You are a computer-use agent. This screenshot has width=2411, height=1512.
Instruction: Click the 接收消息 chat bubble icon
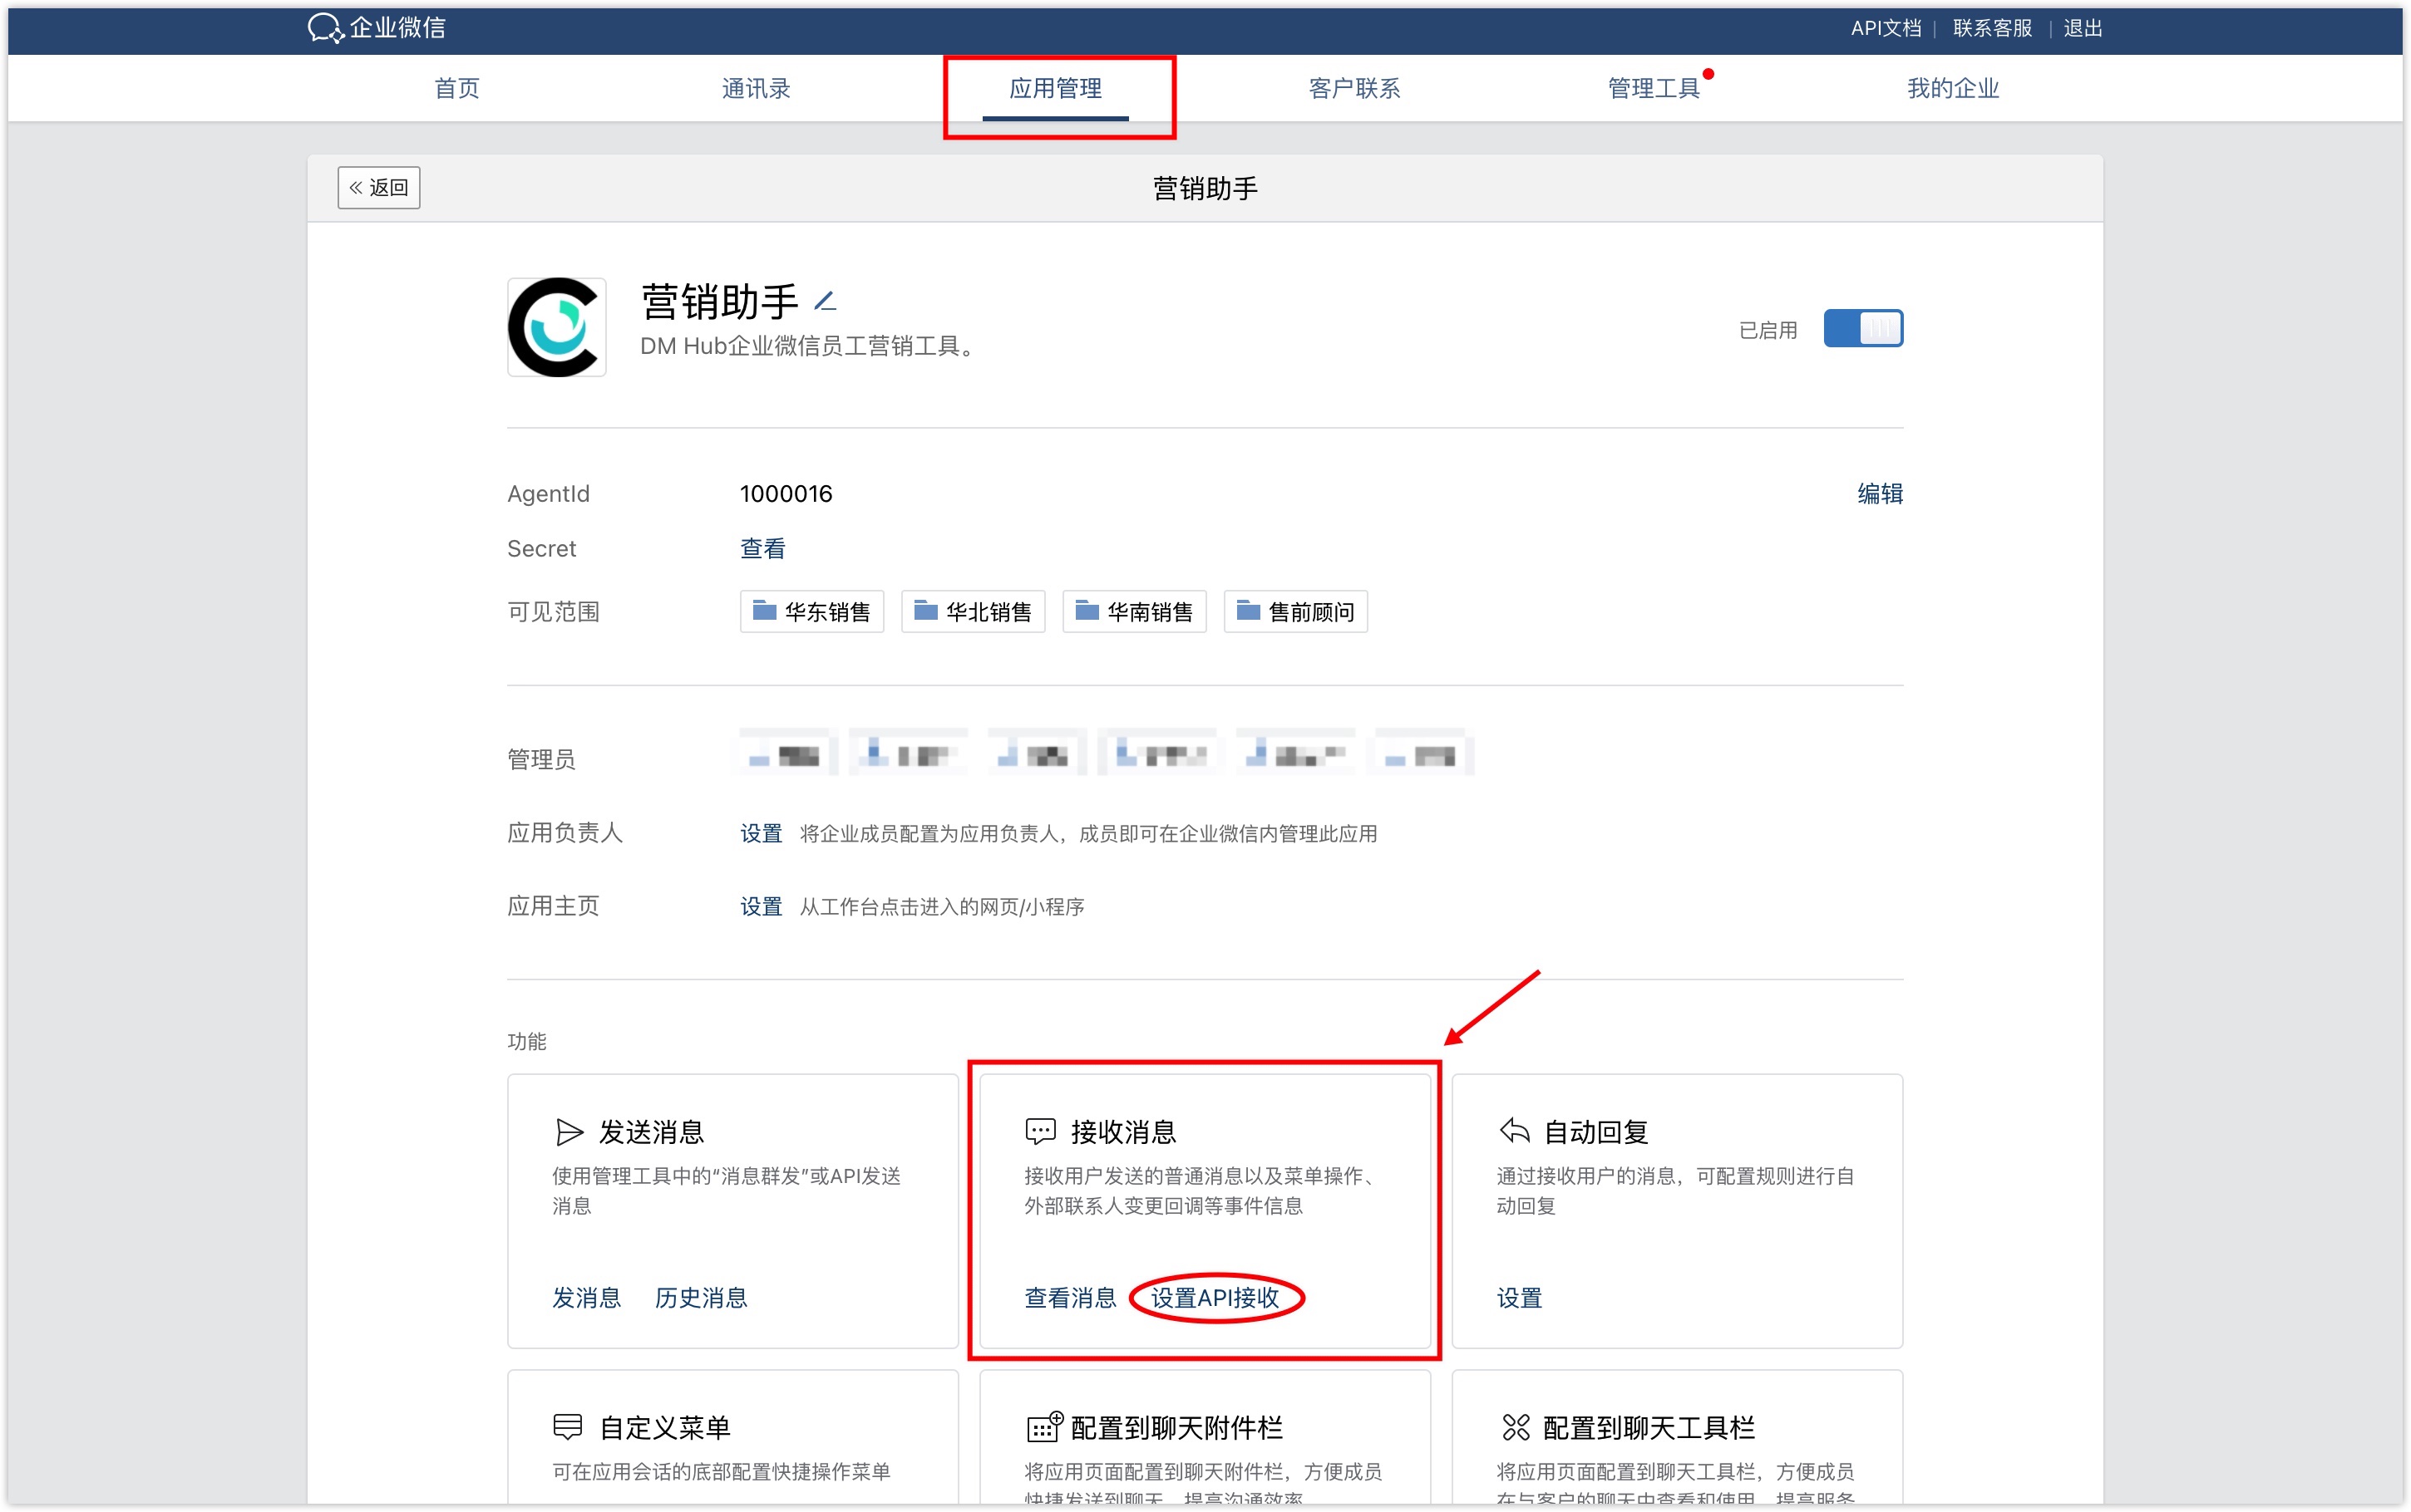1040,1131
